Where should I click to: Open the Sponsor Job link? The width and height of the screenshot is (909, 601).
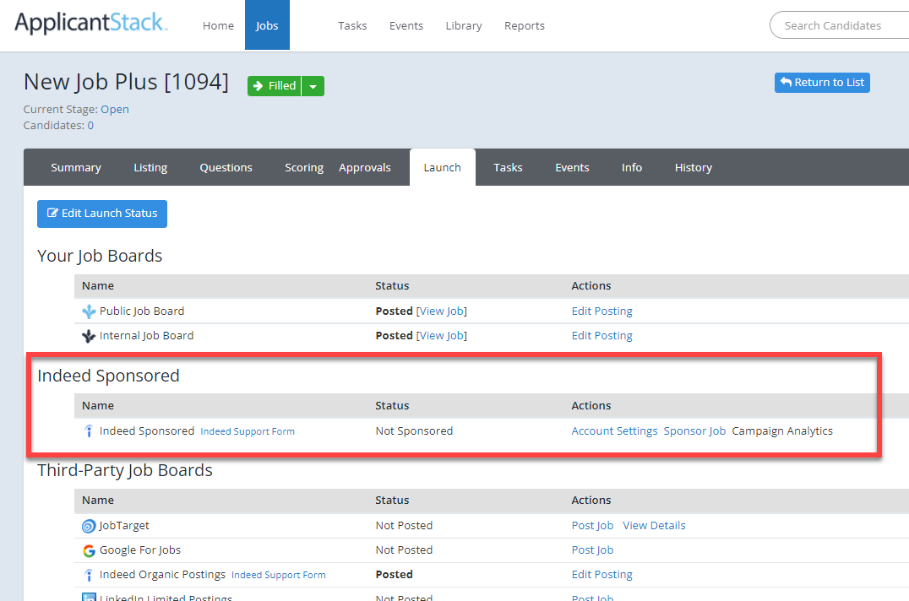pos(694,430)
